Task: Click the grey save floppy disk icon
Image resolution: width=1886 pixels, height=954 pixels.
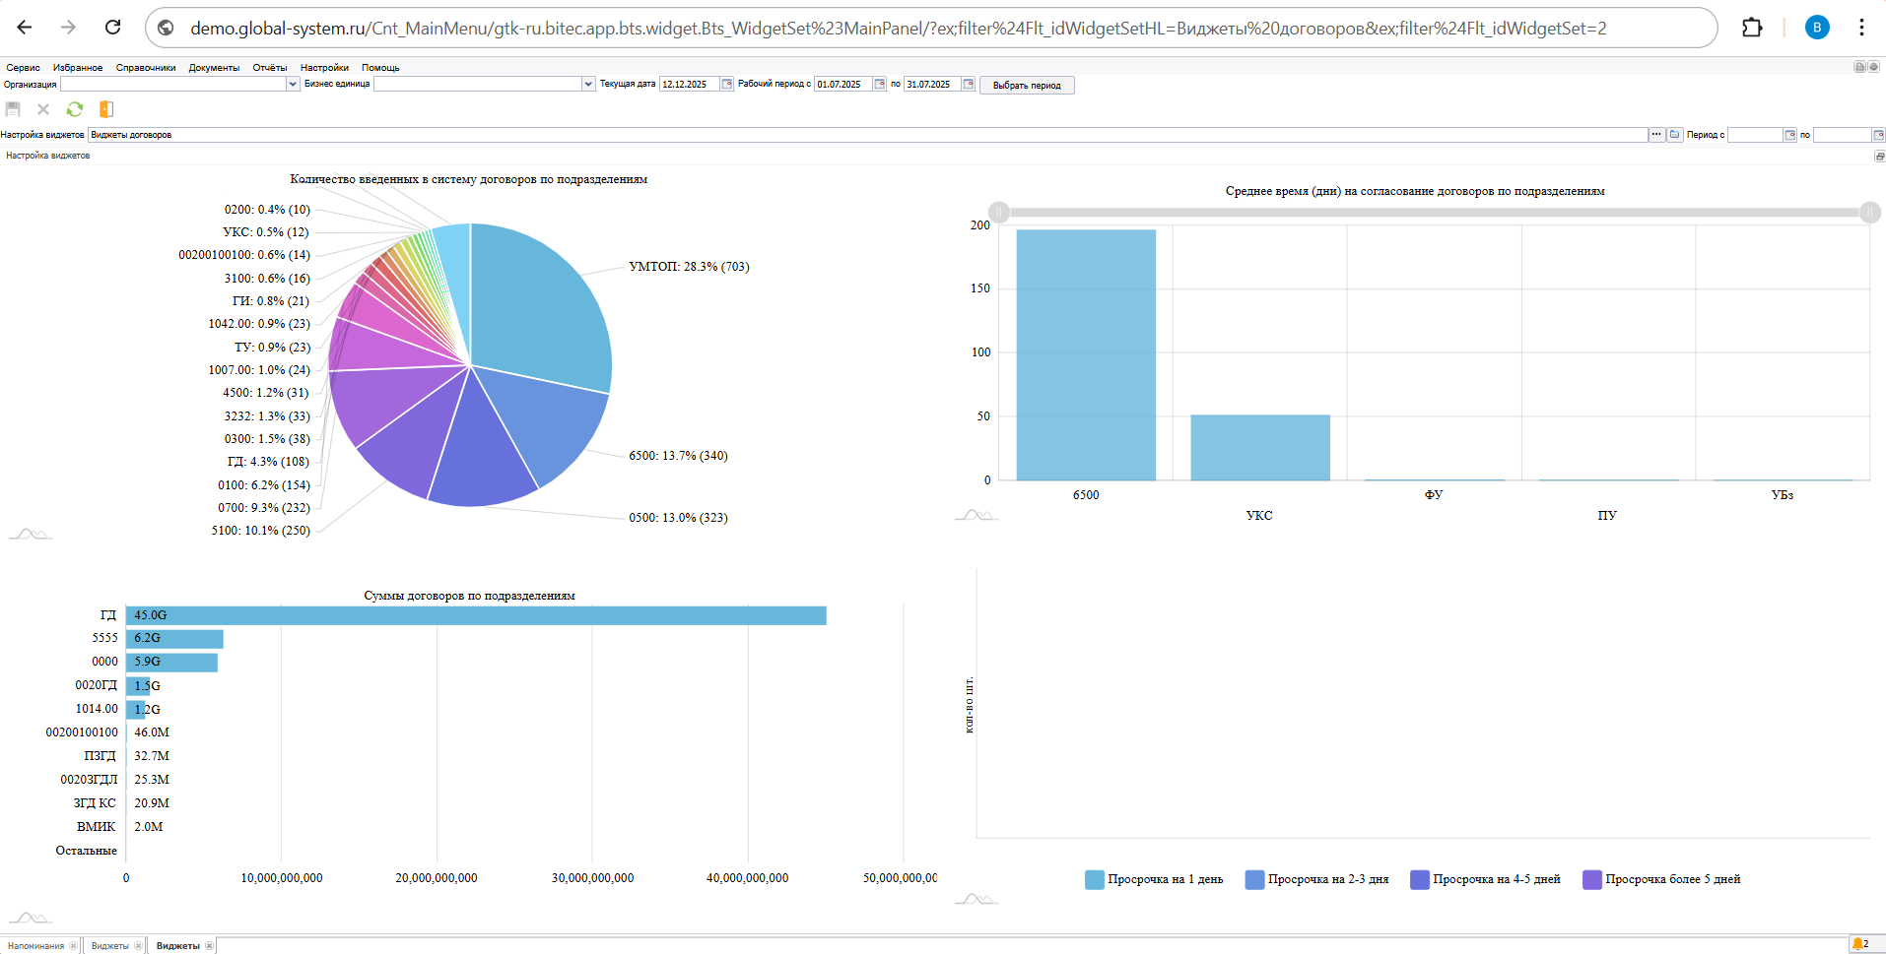Action: [x=13, y=109]
